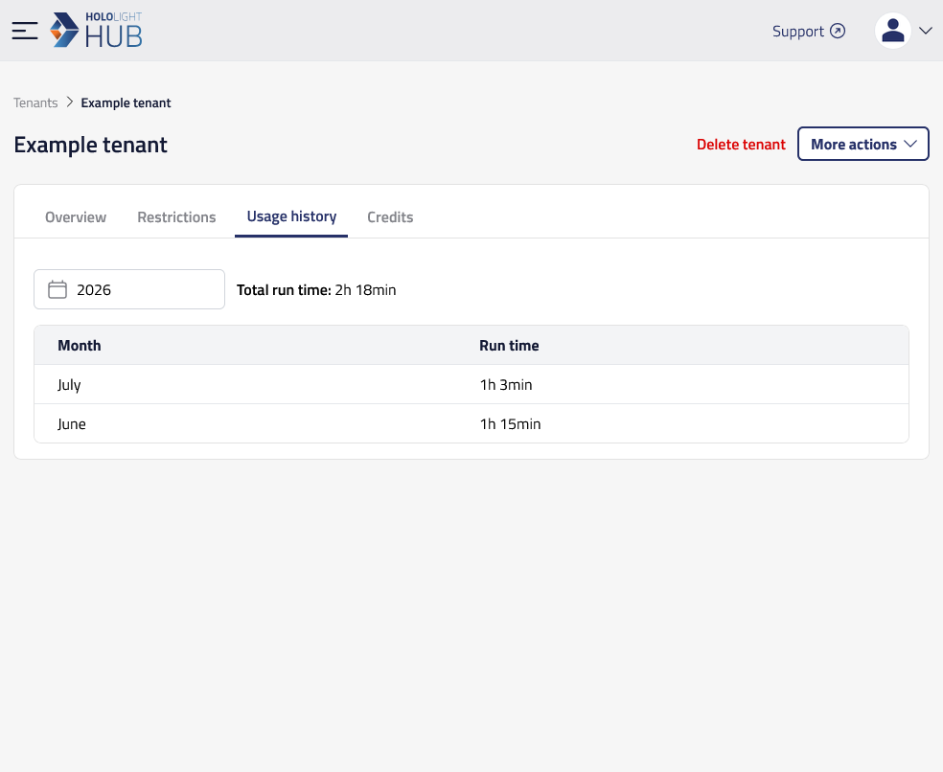Click the Hololight Hub logo
Screen dimensions: 943x772
click(96, 30)
